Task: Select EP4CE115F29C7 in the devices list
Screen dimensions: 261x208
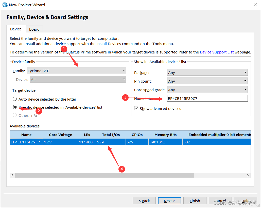Action: coord(26,142)
